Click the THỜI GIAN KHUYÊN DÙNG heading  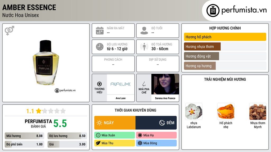click(135, 110)
